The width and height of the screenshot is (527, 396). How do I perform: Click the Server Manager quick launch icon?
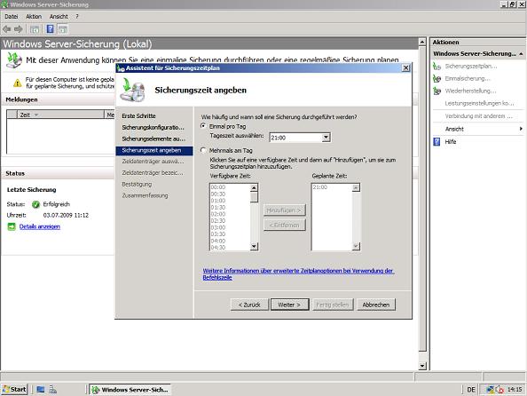point(52,389)
